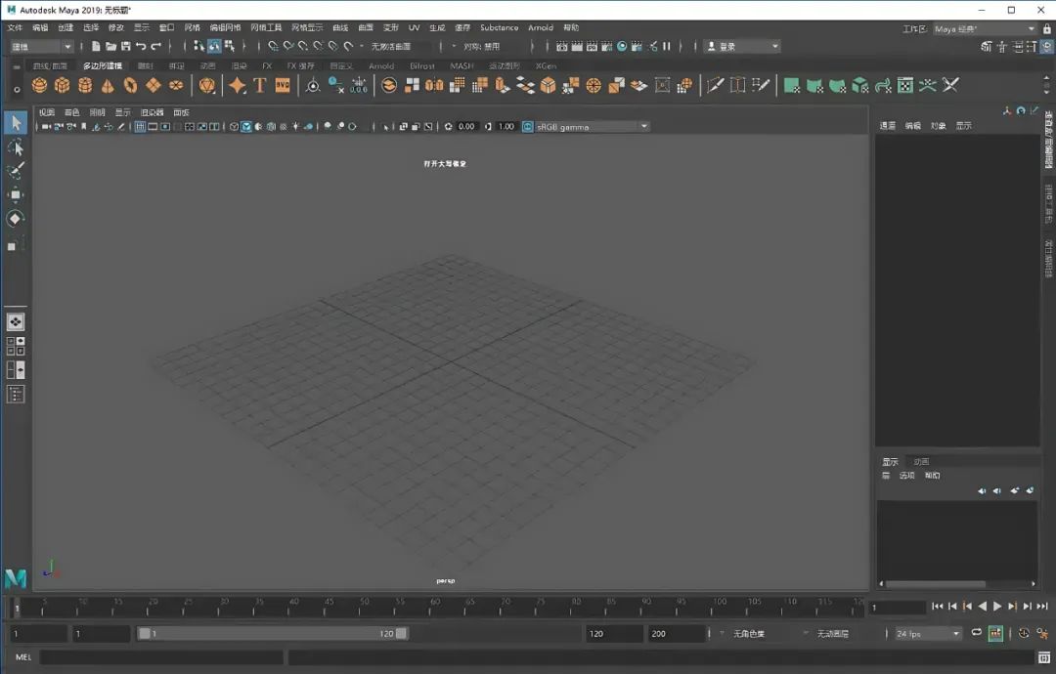Viewport: 1056px width, 674px height.
Task: Pause Viewport 2.0 update icon
Action: tap(667, 46)
